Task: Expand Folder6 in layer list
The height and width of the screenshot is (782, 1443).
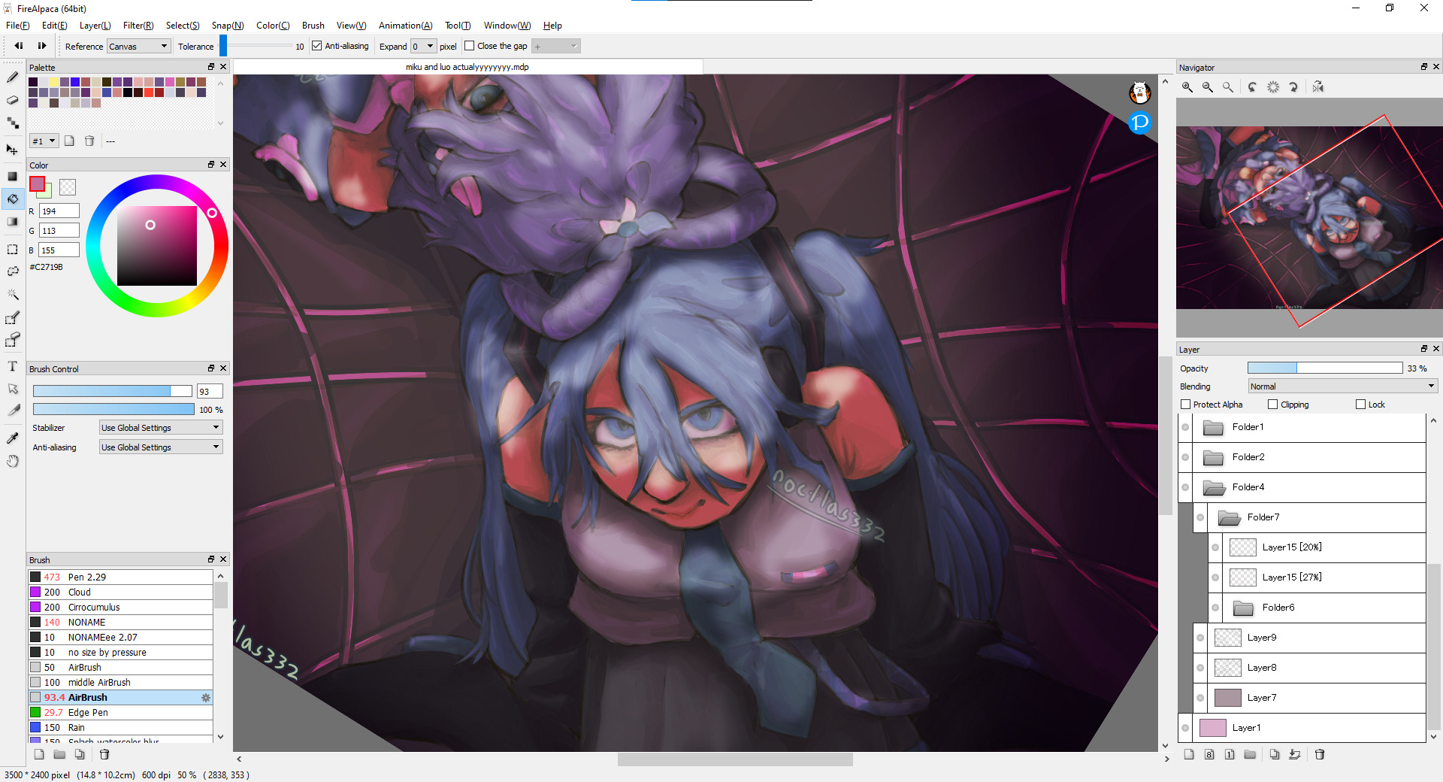Action: coord(1244,608)
